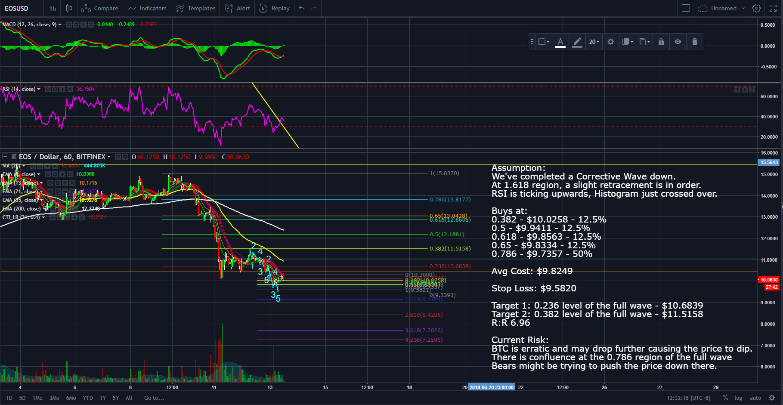Viewport: 783px width, 405px height.
Task: Select the 6Mo time range
Action: coord(71,398)
